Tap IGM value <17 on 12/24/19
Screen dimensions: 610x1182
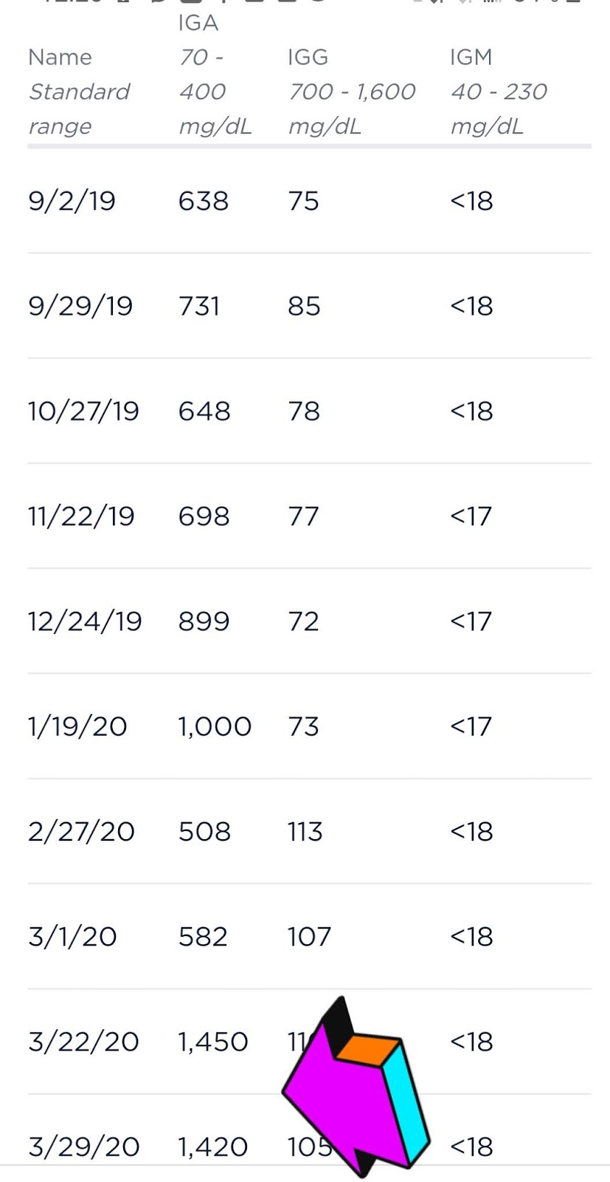pos(471,621)
